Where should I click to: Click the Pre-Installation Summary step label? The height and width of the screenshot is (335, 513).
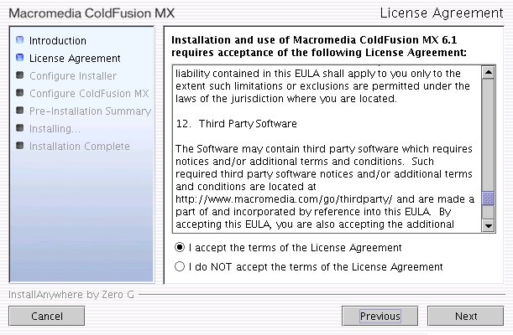[90, 111]
